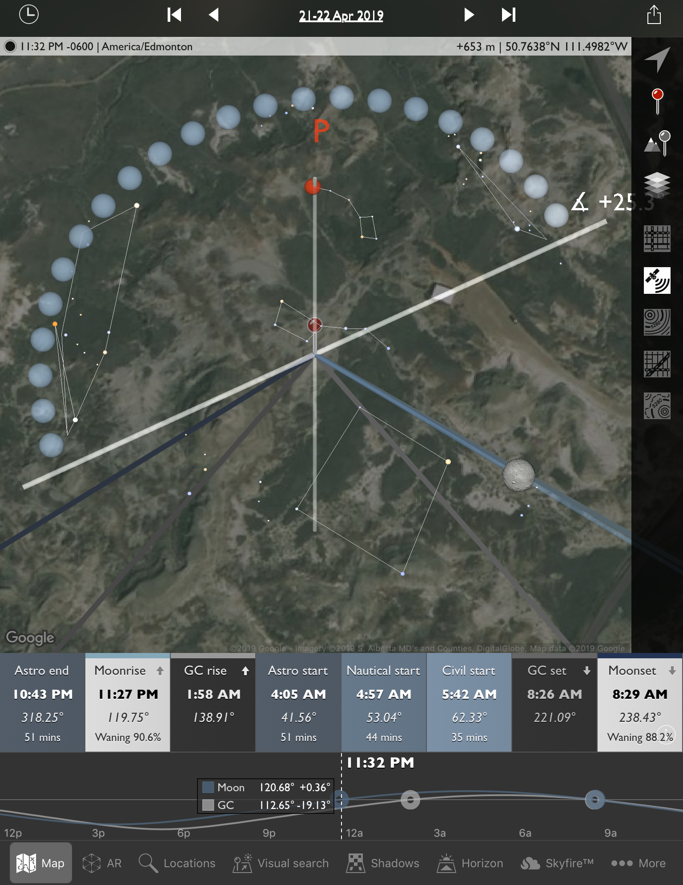Center map on current location arrow
The height and width of the screenshot is (885, 683).
[657, 59]
